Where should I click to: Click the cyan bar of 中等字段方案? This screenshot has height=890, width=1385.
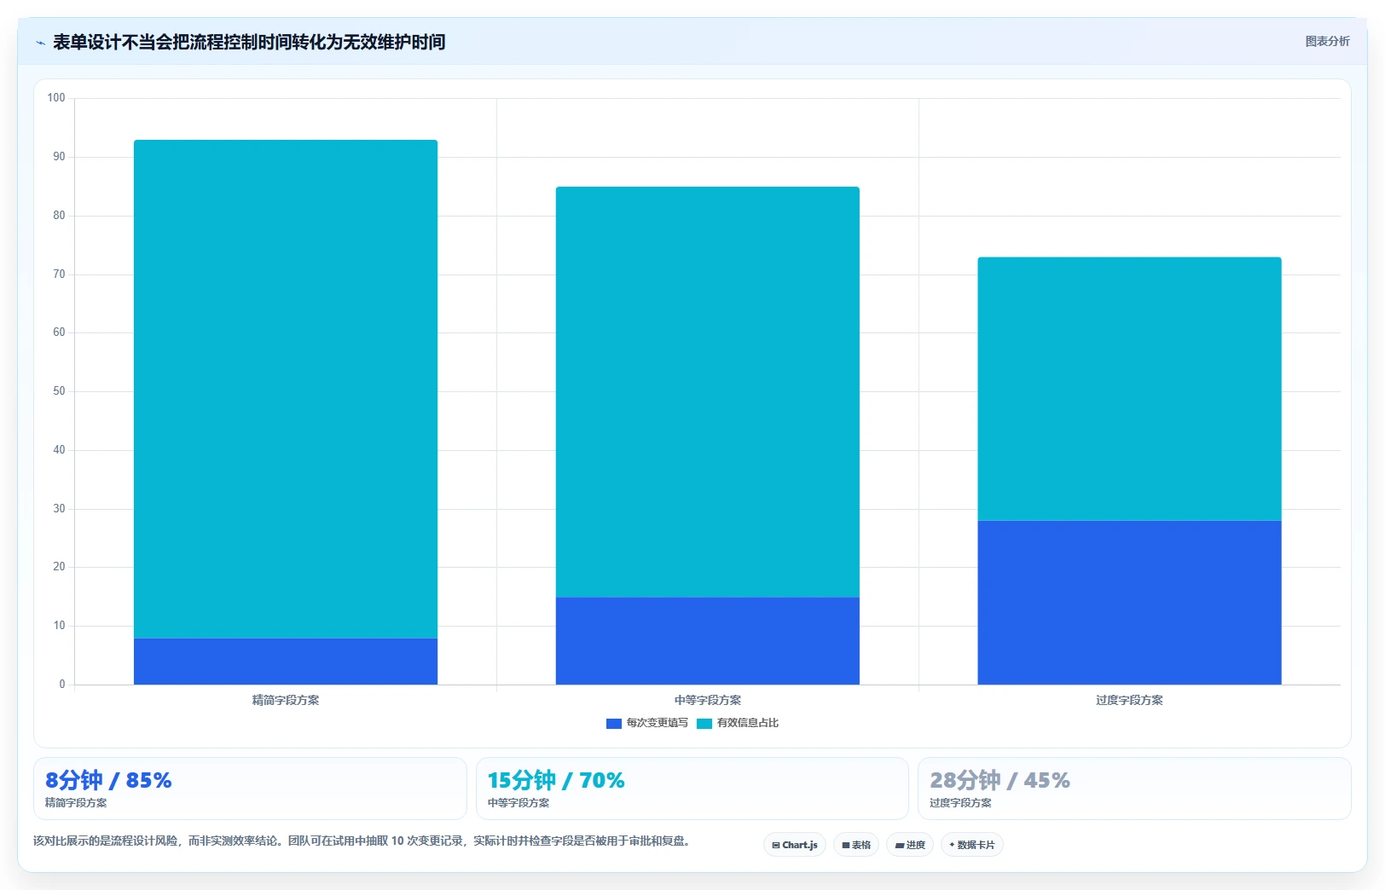click(x=708, y=392)
